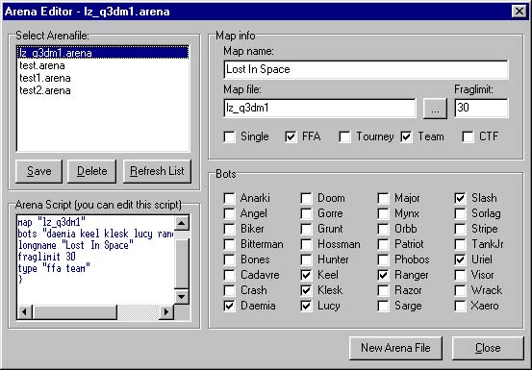Check the Bones bot checkbox

[x=229, y=259]
